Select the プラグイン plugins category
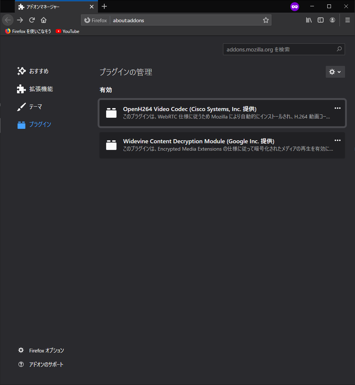The image size is (355, 385). 34,124
